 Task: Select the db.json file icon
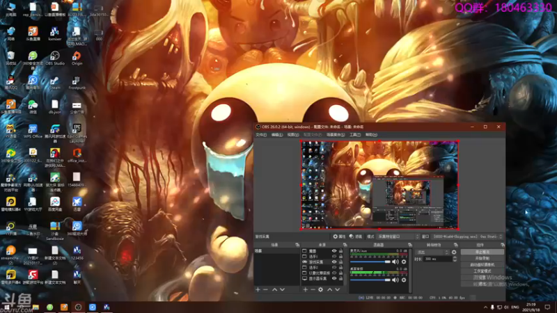pyautogui.click(x=55, y=106)
